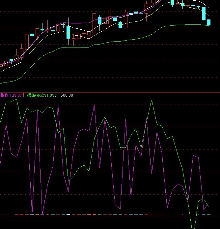This screenshot has height=229, width=220.
Task: Click the green 摆荡指标:91.05 indicator label
Action: (x=41, y=95)
